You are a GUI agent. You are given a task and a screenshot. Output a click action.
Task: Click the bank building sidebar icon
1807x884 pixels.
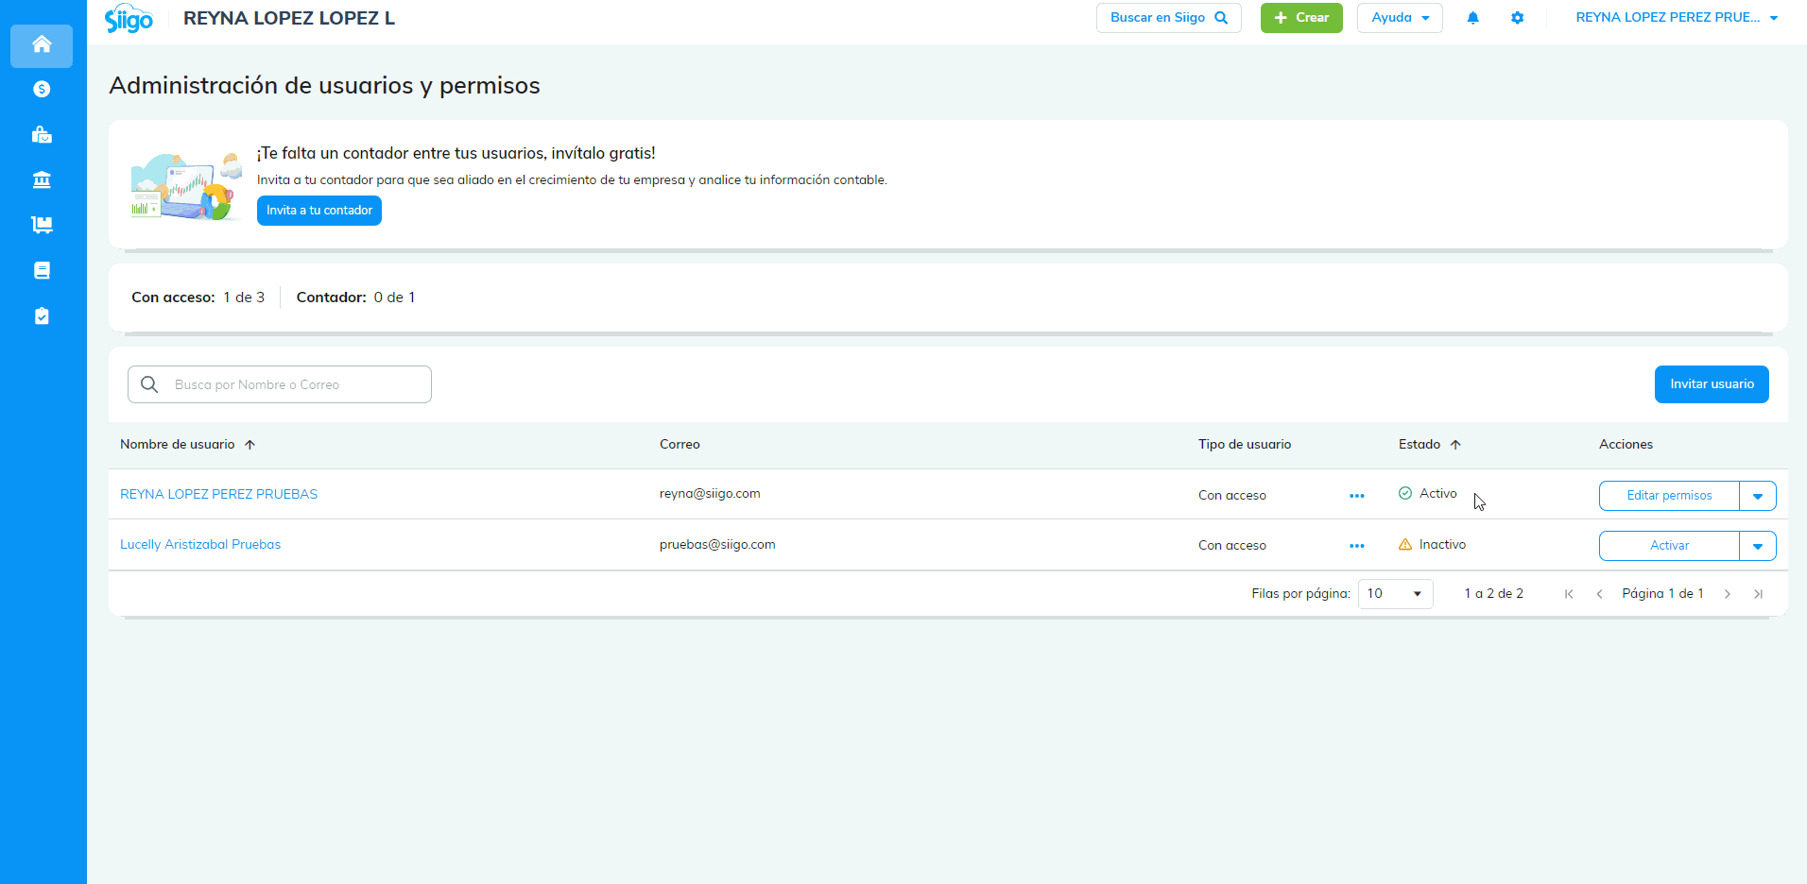click(42, 179)
